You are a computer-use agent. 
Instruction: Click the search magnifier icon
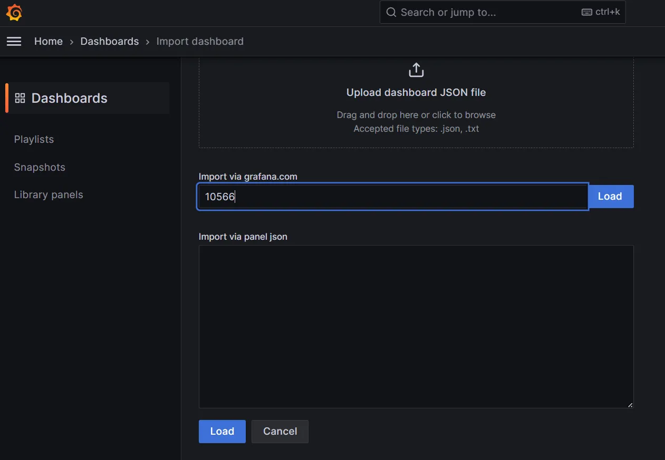[391, 12]
